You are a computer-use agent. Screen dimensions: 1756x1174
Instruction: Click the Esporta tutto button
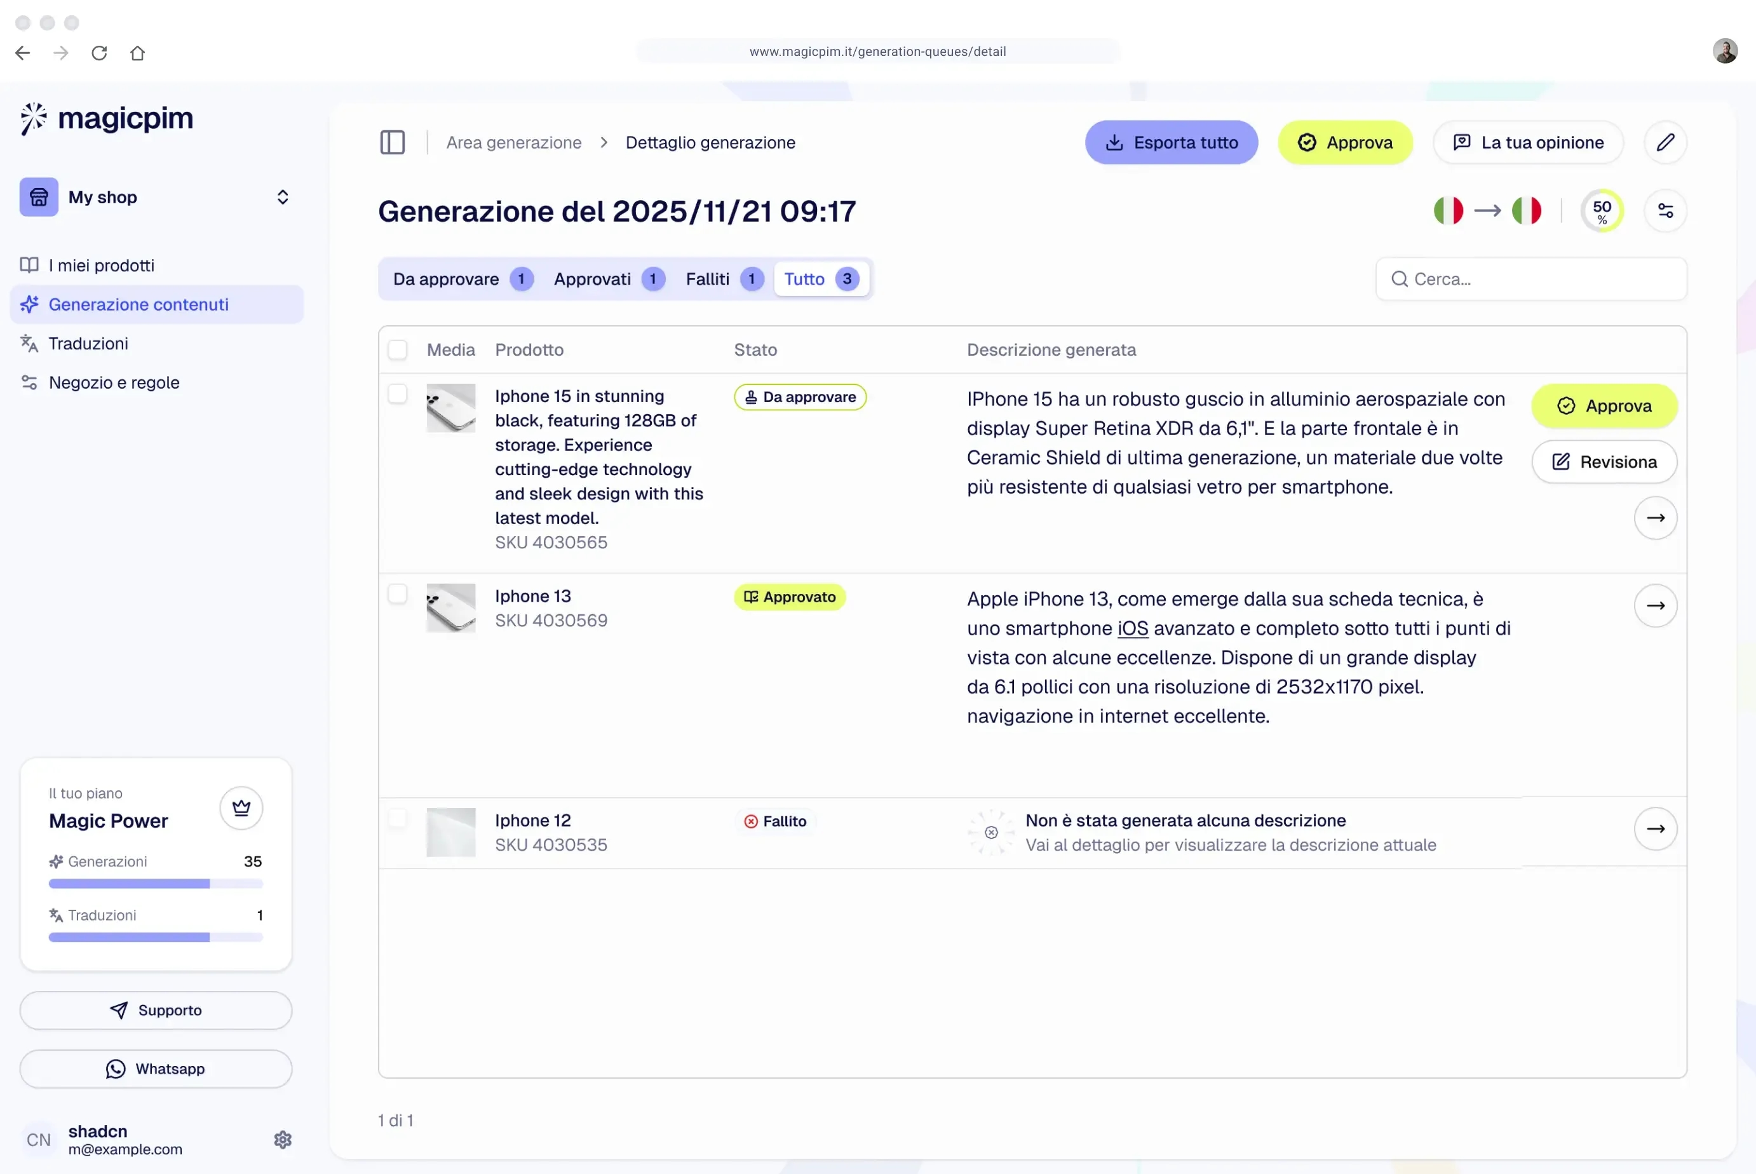point(1171,142)
